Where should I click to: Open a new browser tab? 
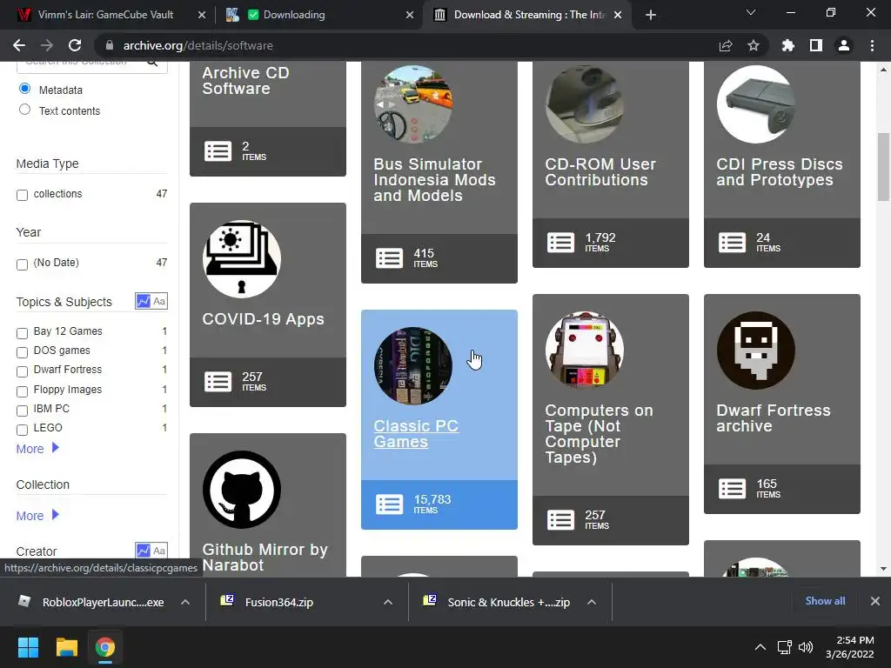(x=651, y=15)
